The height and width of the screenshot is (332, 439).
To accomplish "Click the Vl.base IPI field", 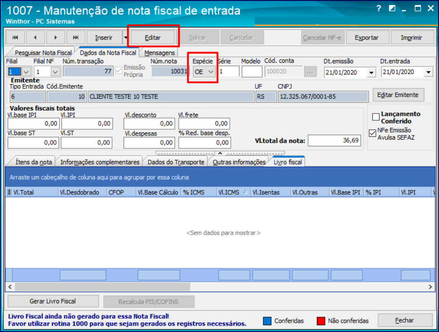I will click(x=33, y=124).
